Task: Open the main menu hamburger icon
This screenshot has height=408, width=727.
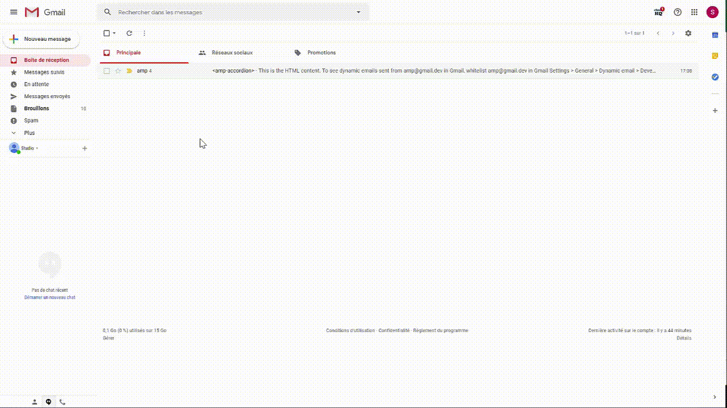Action: 14,12
